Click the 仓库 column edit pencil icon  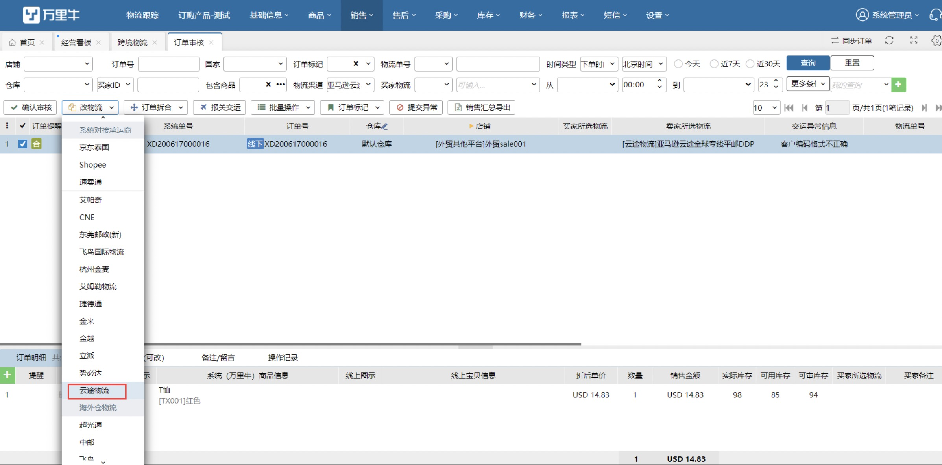385,126
